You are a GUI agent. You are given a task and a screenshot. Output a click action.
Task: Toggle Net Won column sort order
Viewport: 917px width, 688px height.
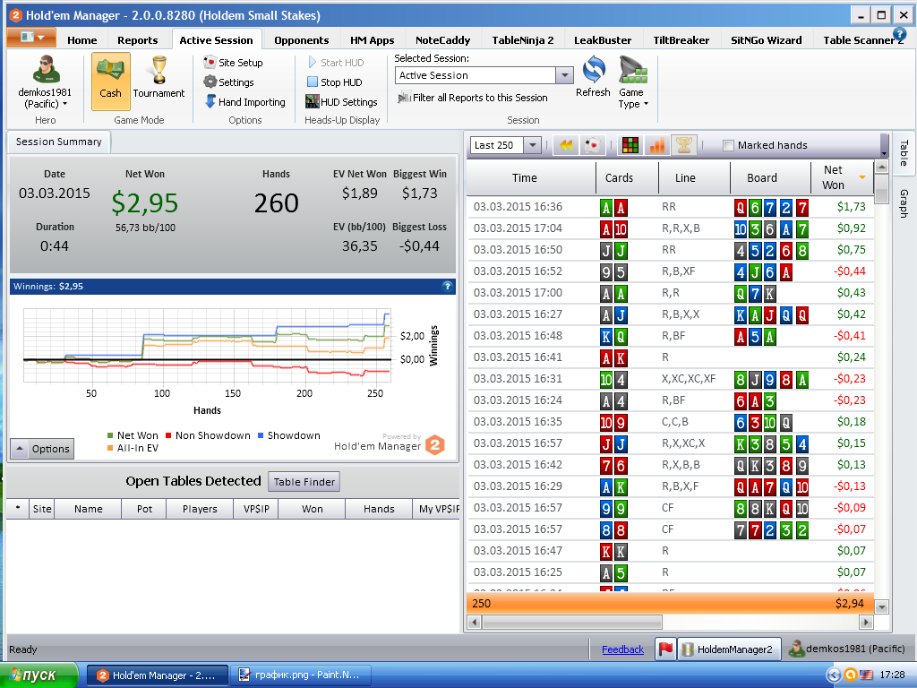[842, 178]
